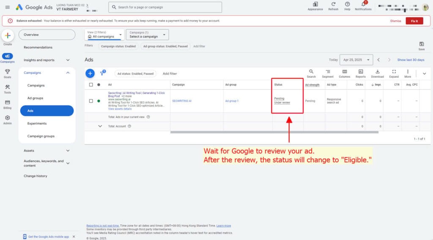Image resolution: width=433 pixels, height=240 pixels.
Task: Open the account switcher arrow by LUONG TUAN MCC
Action: pyautogui.click(x=88, y=5)
